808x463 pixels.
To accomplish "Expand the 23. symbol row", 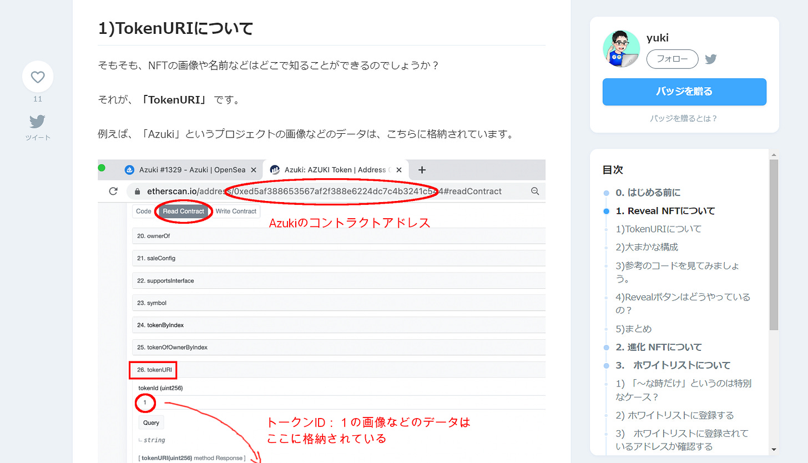I will tap(339, 303).
